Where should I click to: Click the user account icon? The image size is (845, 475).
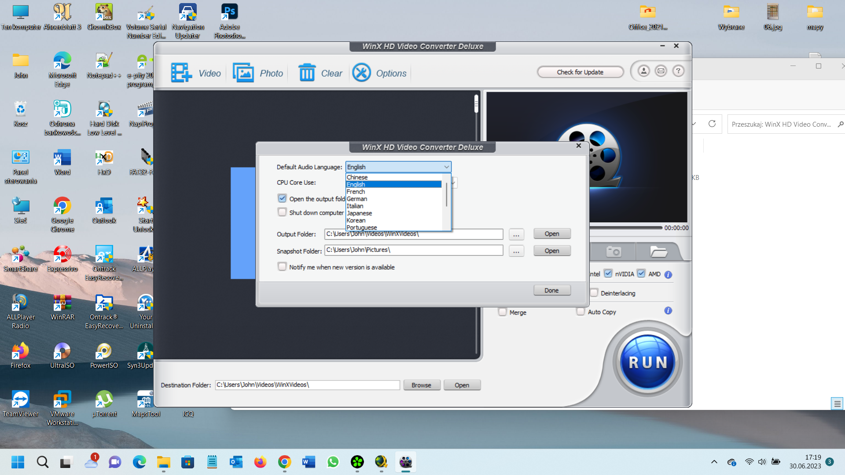[x=643, y=71]
